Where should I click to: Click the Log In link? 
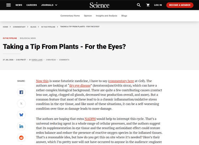tap(158, 5)
